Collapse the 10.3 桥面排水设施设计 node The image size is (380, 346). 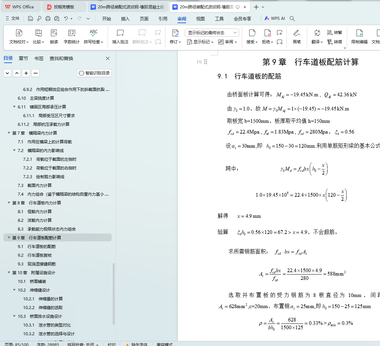coord(14,316)
